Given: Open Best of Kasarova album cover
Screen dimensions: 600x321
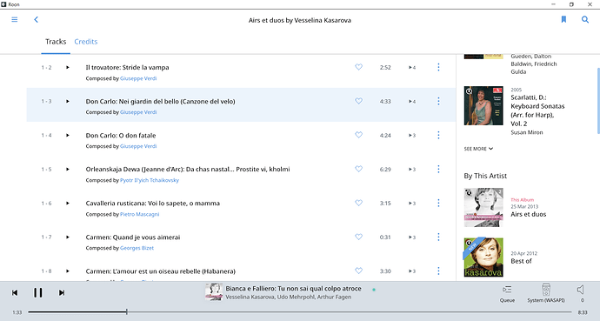Looking at the screenshot, I should (x=483, y=257).
